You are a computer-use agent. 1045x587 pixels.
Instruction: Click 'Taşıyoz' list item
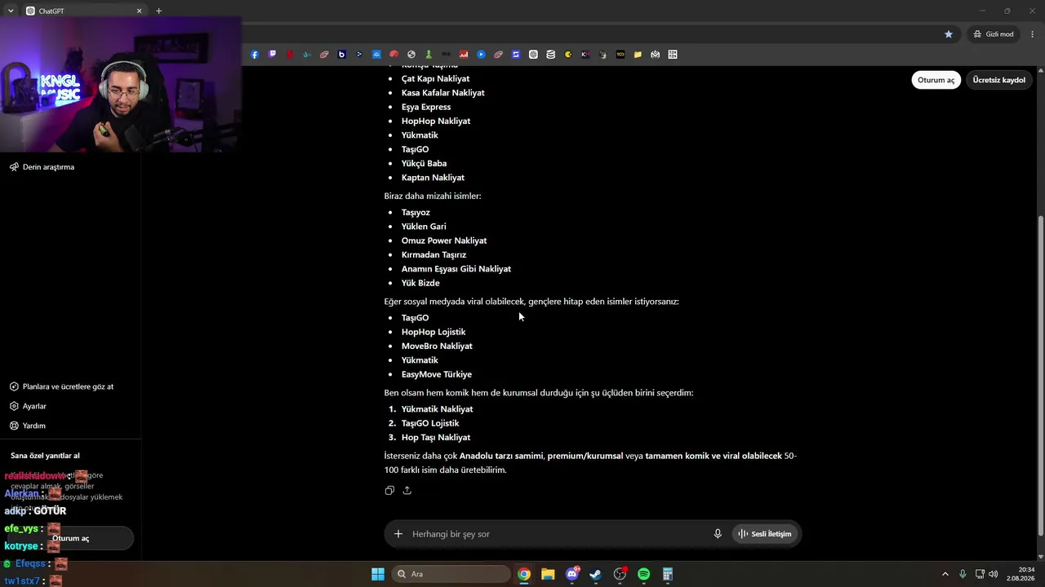pyautogui.click(x=416, y=213)
